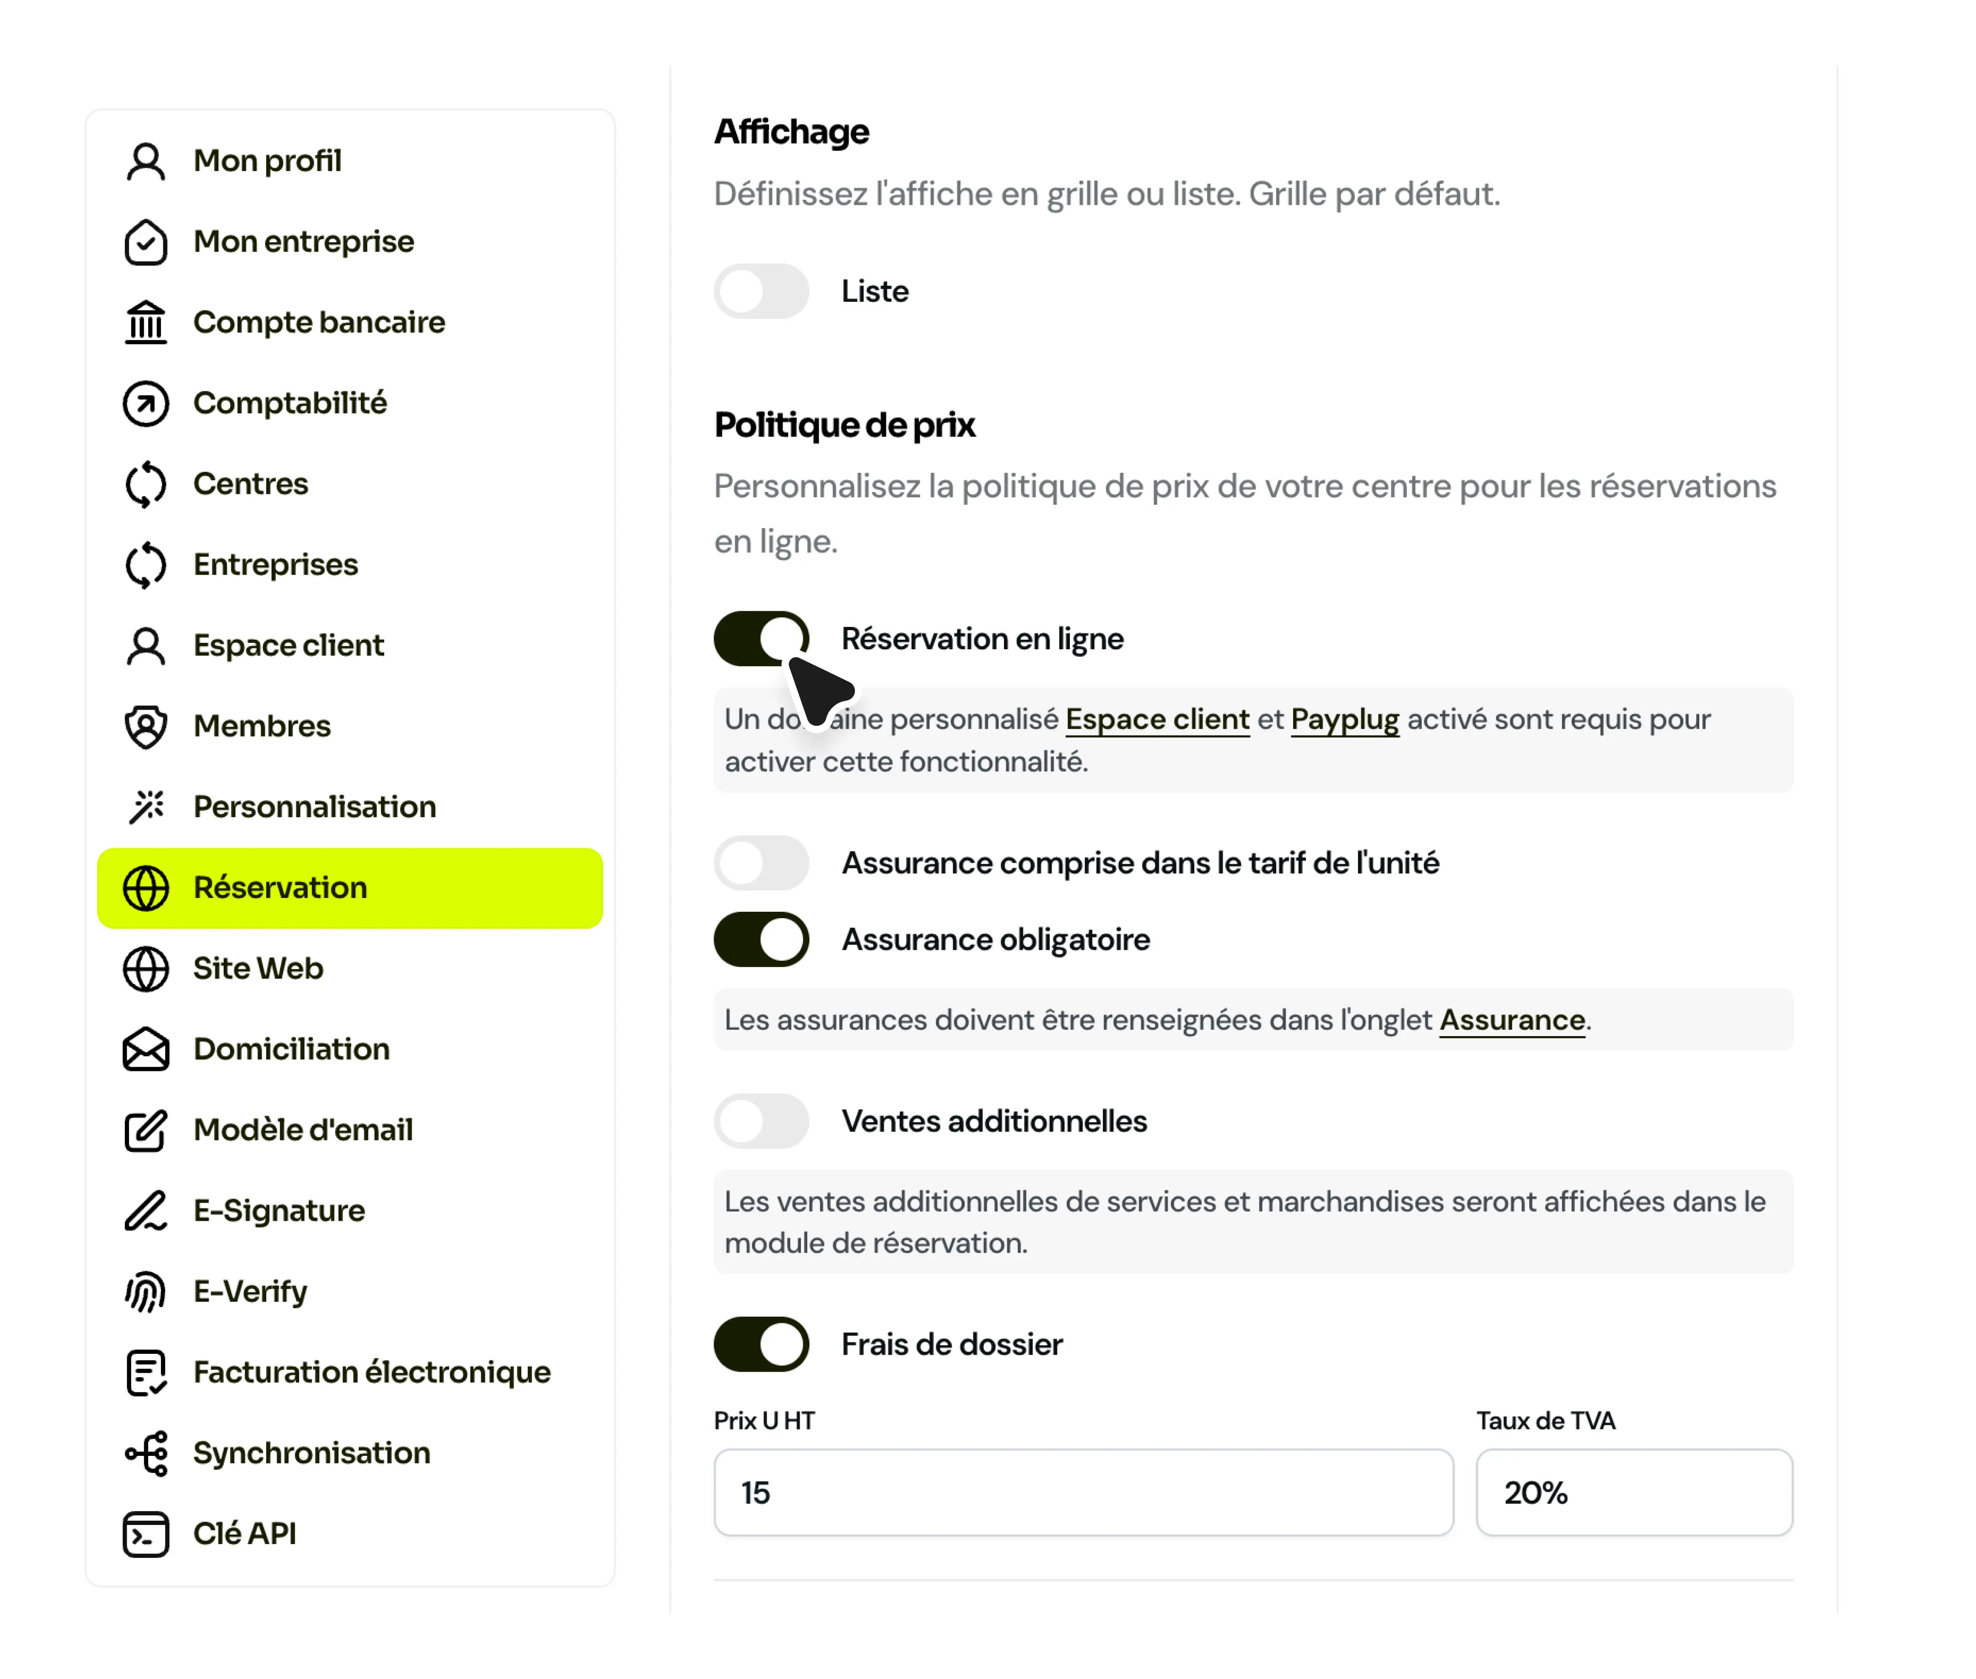
Task: Click the Personnalisation magic wand icon
Action: [x=146, y=807]
